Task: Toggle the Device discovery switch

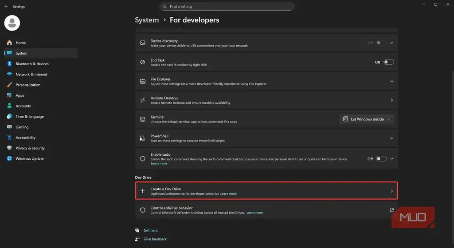Action: [x=381, y=43]
